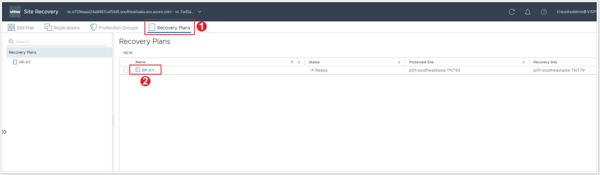Switch to the Site Pair tab
The width and height of the screenshot is (600, 175).
21,28
